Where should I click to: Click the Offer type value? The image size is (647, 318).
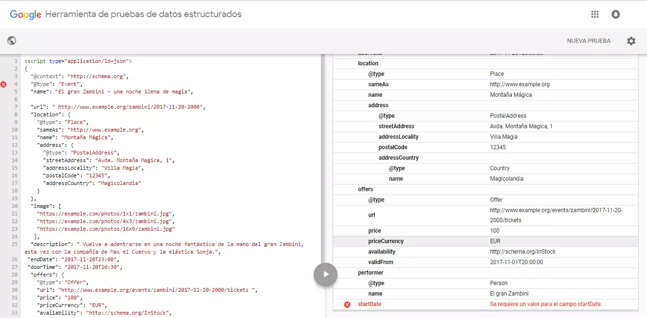click(496, 200)
